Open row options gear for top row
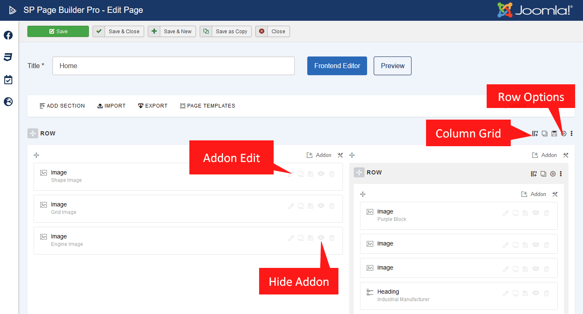Screen dimensions: 583x314 tap(563, 133)
